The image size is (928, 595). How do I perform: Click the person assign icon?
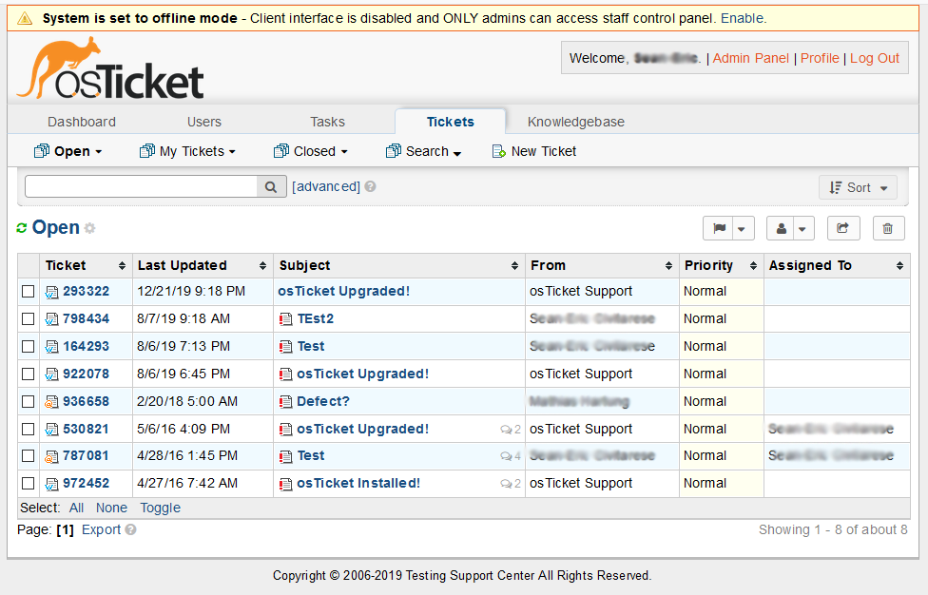pyautogui.click(x=782, y=228)
